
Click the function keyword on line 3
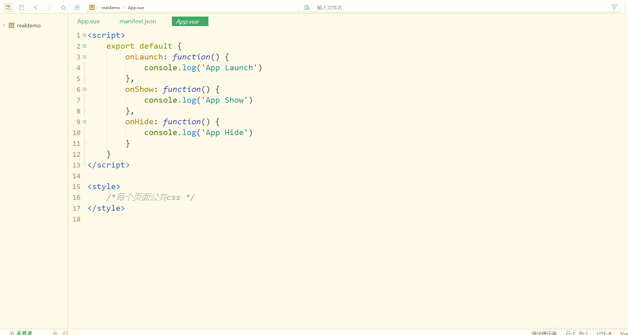click(x=191, y=57)
